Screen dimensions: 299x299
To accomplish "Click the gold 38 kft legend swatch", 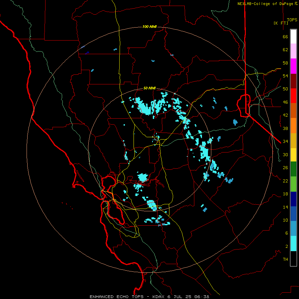I will [293, 141].
